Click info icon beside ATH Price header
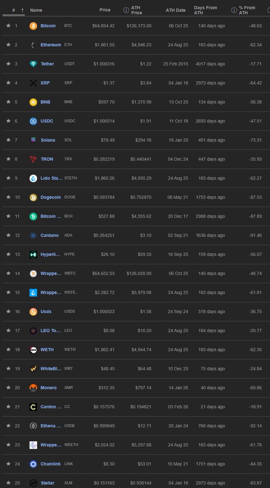The image size is (270, 488). pyautogui.click(x=126, y=10)
